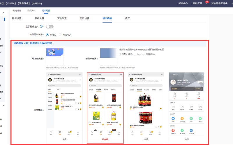Open the 基本设置 sub-tab
The height and width of the screenshot is (145, 233).
coord(17,18)
